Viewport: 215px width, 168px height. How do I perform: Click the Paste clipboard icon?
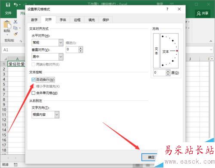pos(7,24)
